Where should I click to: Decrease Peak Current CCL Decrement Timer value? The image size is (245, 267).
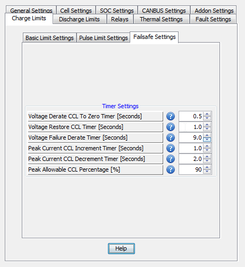(207, 161)
